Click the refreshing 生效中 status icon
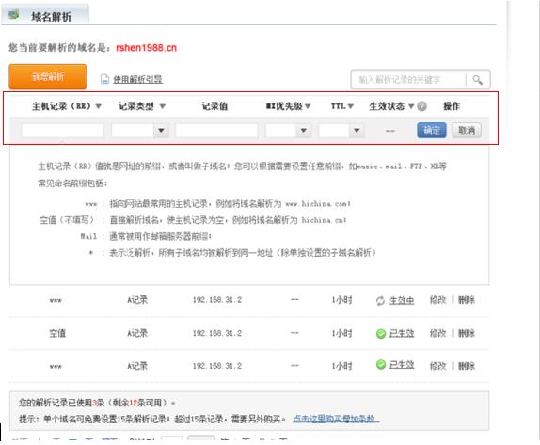The height and width of the screenshot is (445, 540). (380, 301)
